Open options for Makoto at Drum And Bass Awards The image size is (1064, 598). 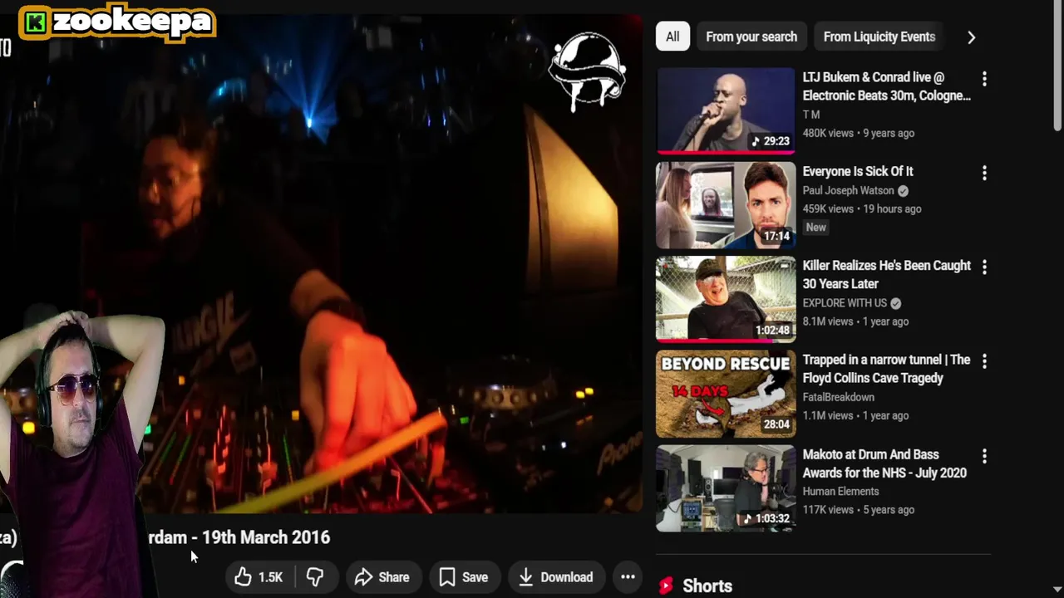click(x=984, y=456)
